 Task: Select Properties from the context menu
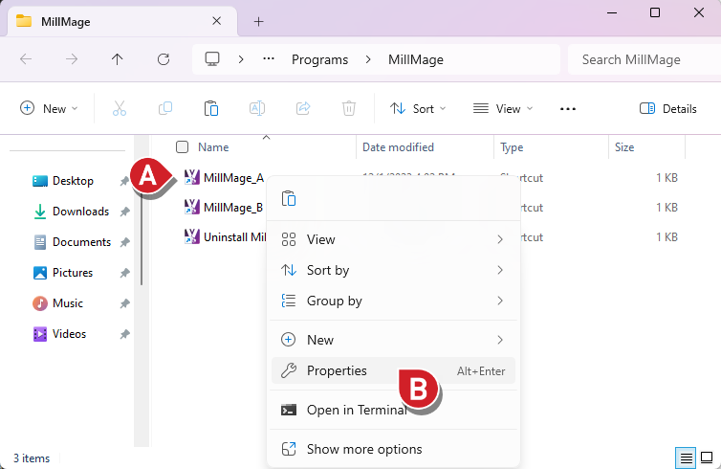337,370
